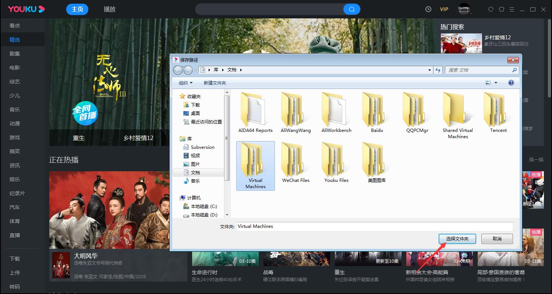552x294 pixels.
Task: Expand the address bar history dropdown
Action: [429, 70]
